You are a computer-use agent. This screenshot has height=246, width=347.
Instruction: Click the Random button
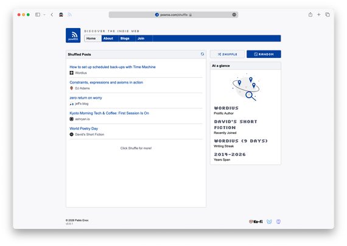[264, 54]
